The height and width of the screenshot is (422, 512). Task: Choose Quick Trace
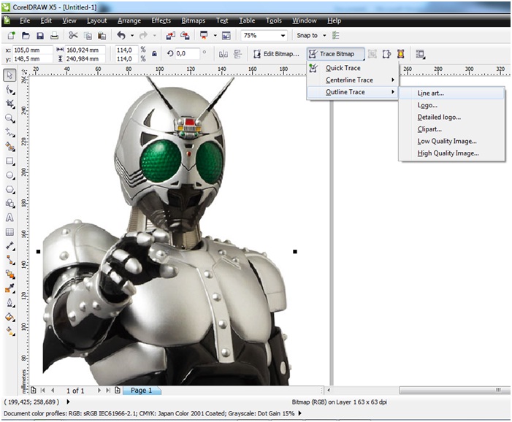pyautogui.click(x=352, y=68)
